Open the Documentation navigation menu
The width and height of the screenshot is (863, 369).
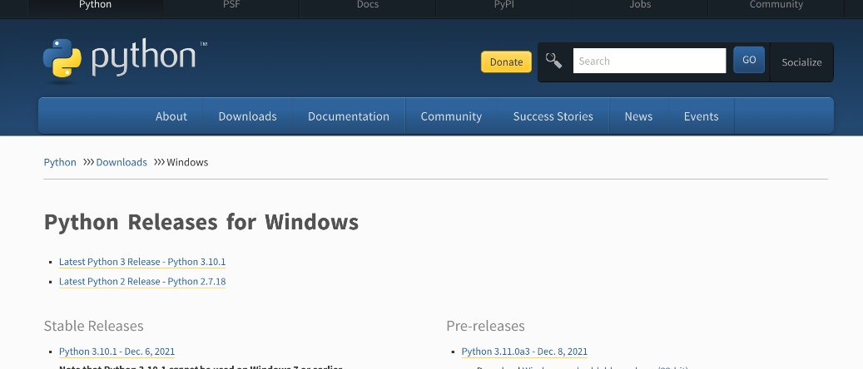[349, 116]
